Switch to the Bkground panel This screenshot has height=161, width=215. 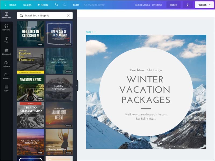[x=6, y=52]
